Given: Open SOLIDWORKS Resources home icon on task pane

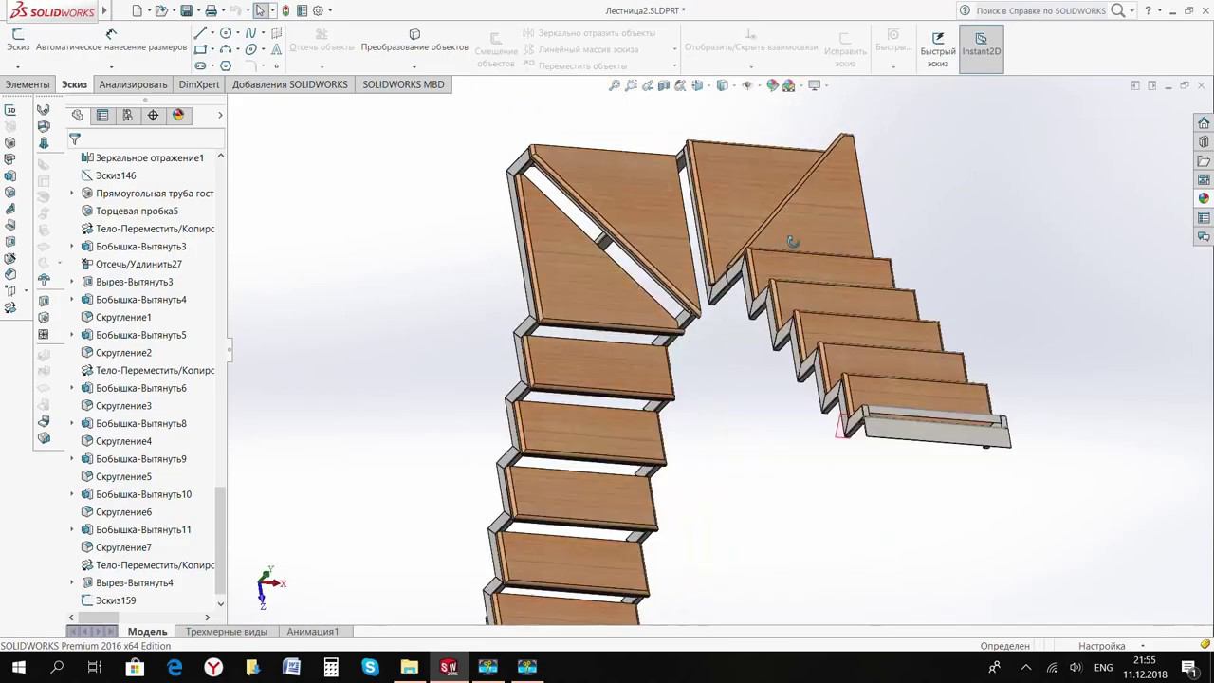Looking at the screenshot, I should [x=1204, y=122].
